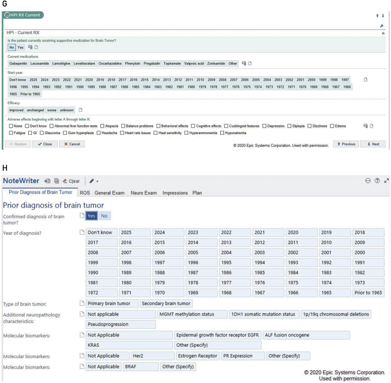391x383 pixels.
Task: Enable the Dizziness checkbox
Action: (311, 126)
